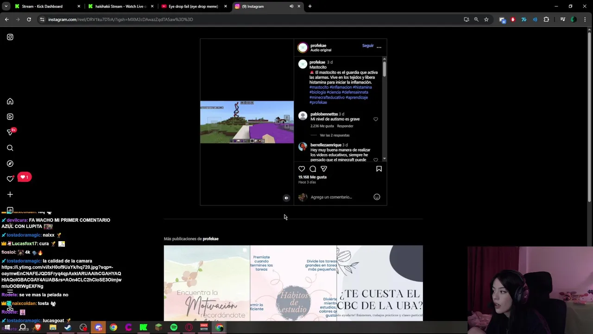Switch to hakihakii Stream Kick tab

[120, 6]
